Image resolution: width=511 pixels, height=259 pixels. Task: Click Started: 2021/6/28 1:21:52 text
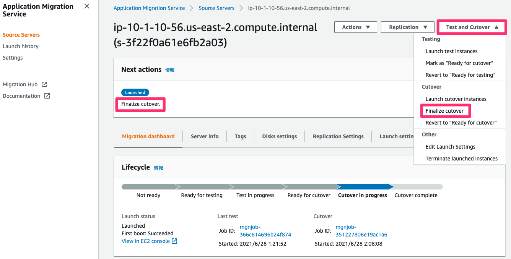pos(252,244)
